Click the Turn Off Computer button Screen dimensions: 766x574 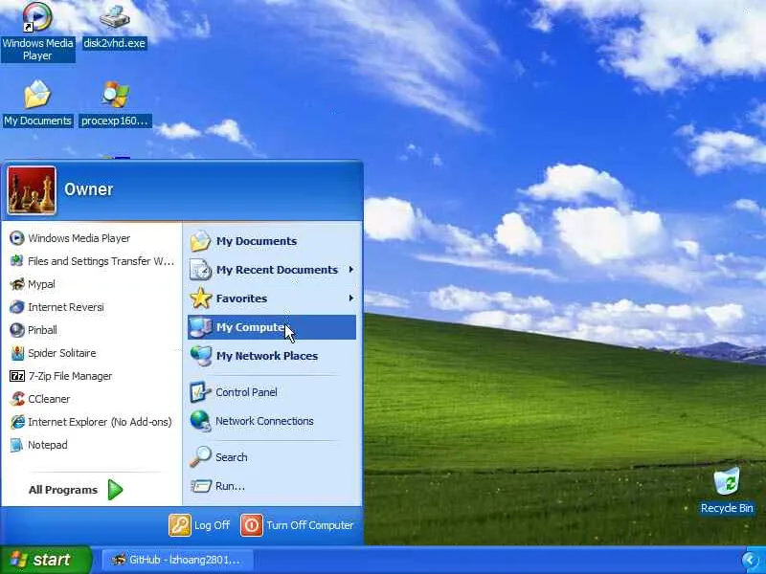point(297,525)
